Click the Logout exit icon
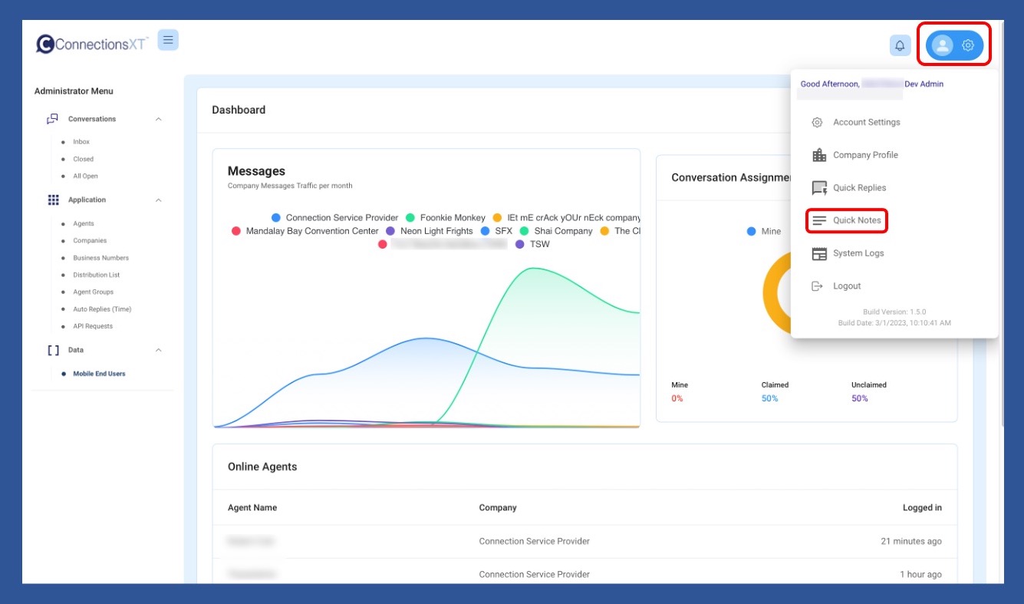Image resolution: width=1024 pixels, height=604 pixels. (818, 286)
